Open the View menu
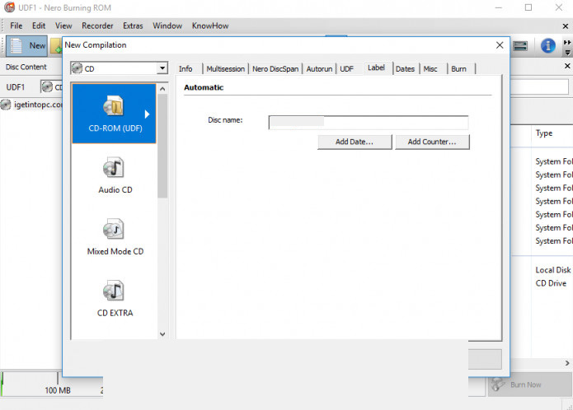This screenshot has width=573, height=410. coord(63,26)
